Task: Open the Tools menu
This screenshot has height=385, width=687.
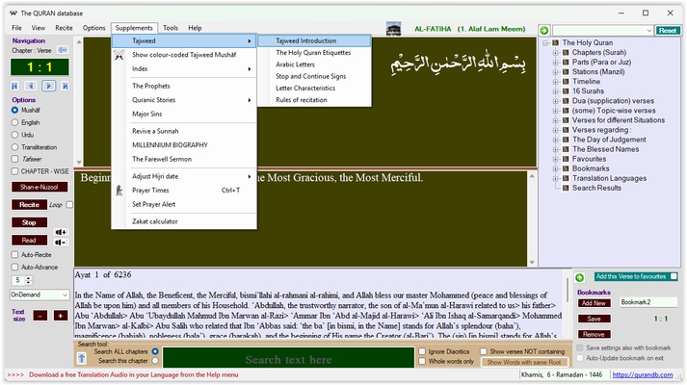Action: 171,28
